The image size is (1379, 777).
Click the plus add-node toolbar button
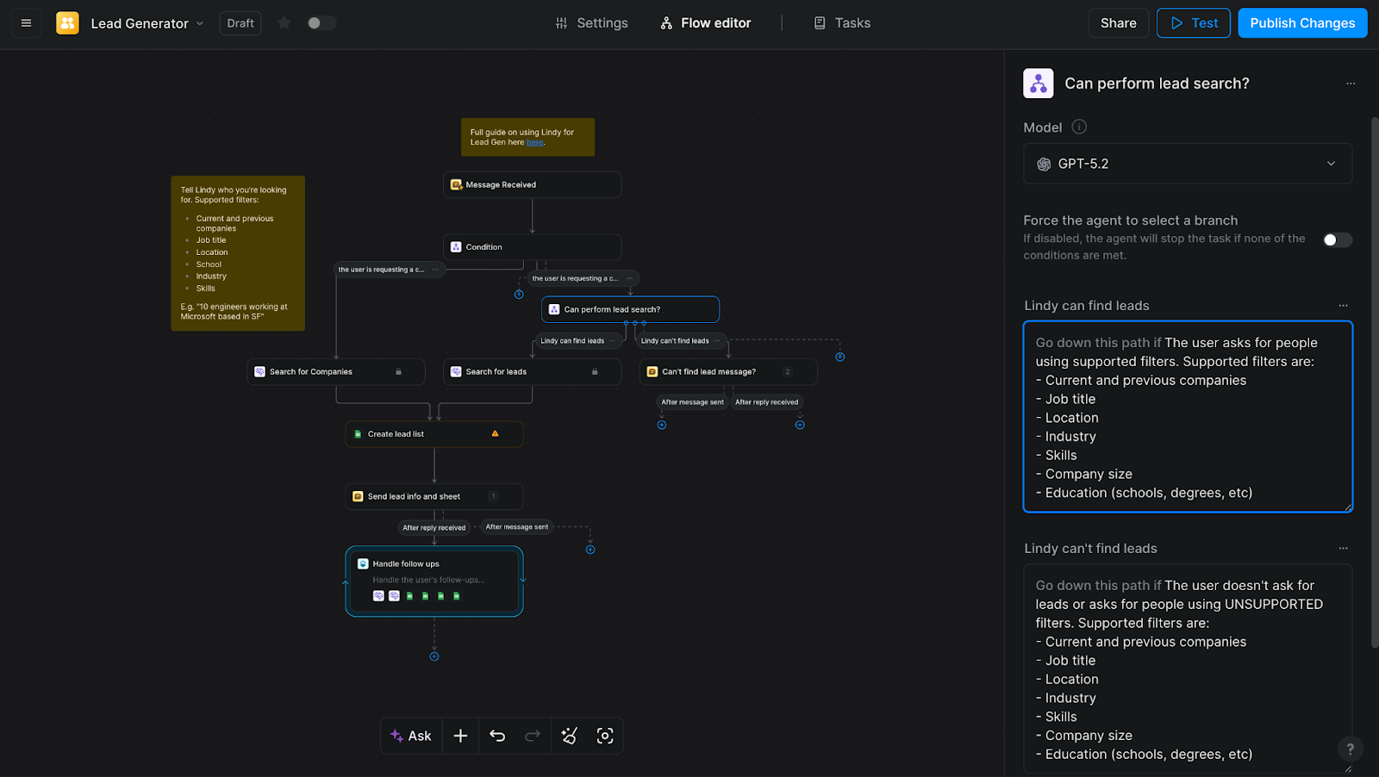[460, 736]
